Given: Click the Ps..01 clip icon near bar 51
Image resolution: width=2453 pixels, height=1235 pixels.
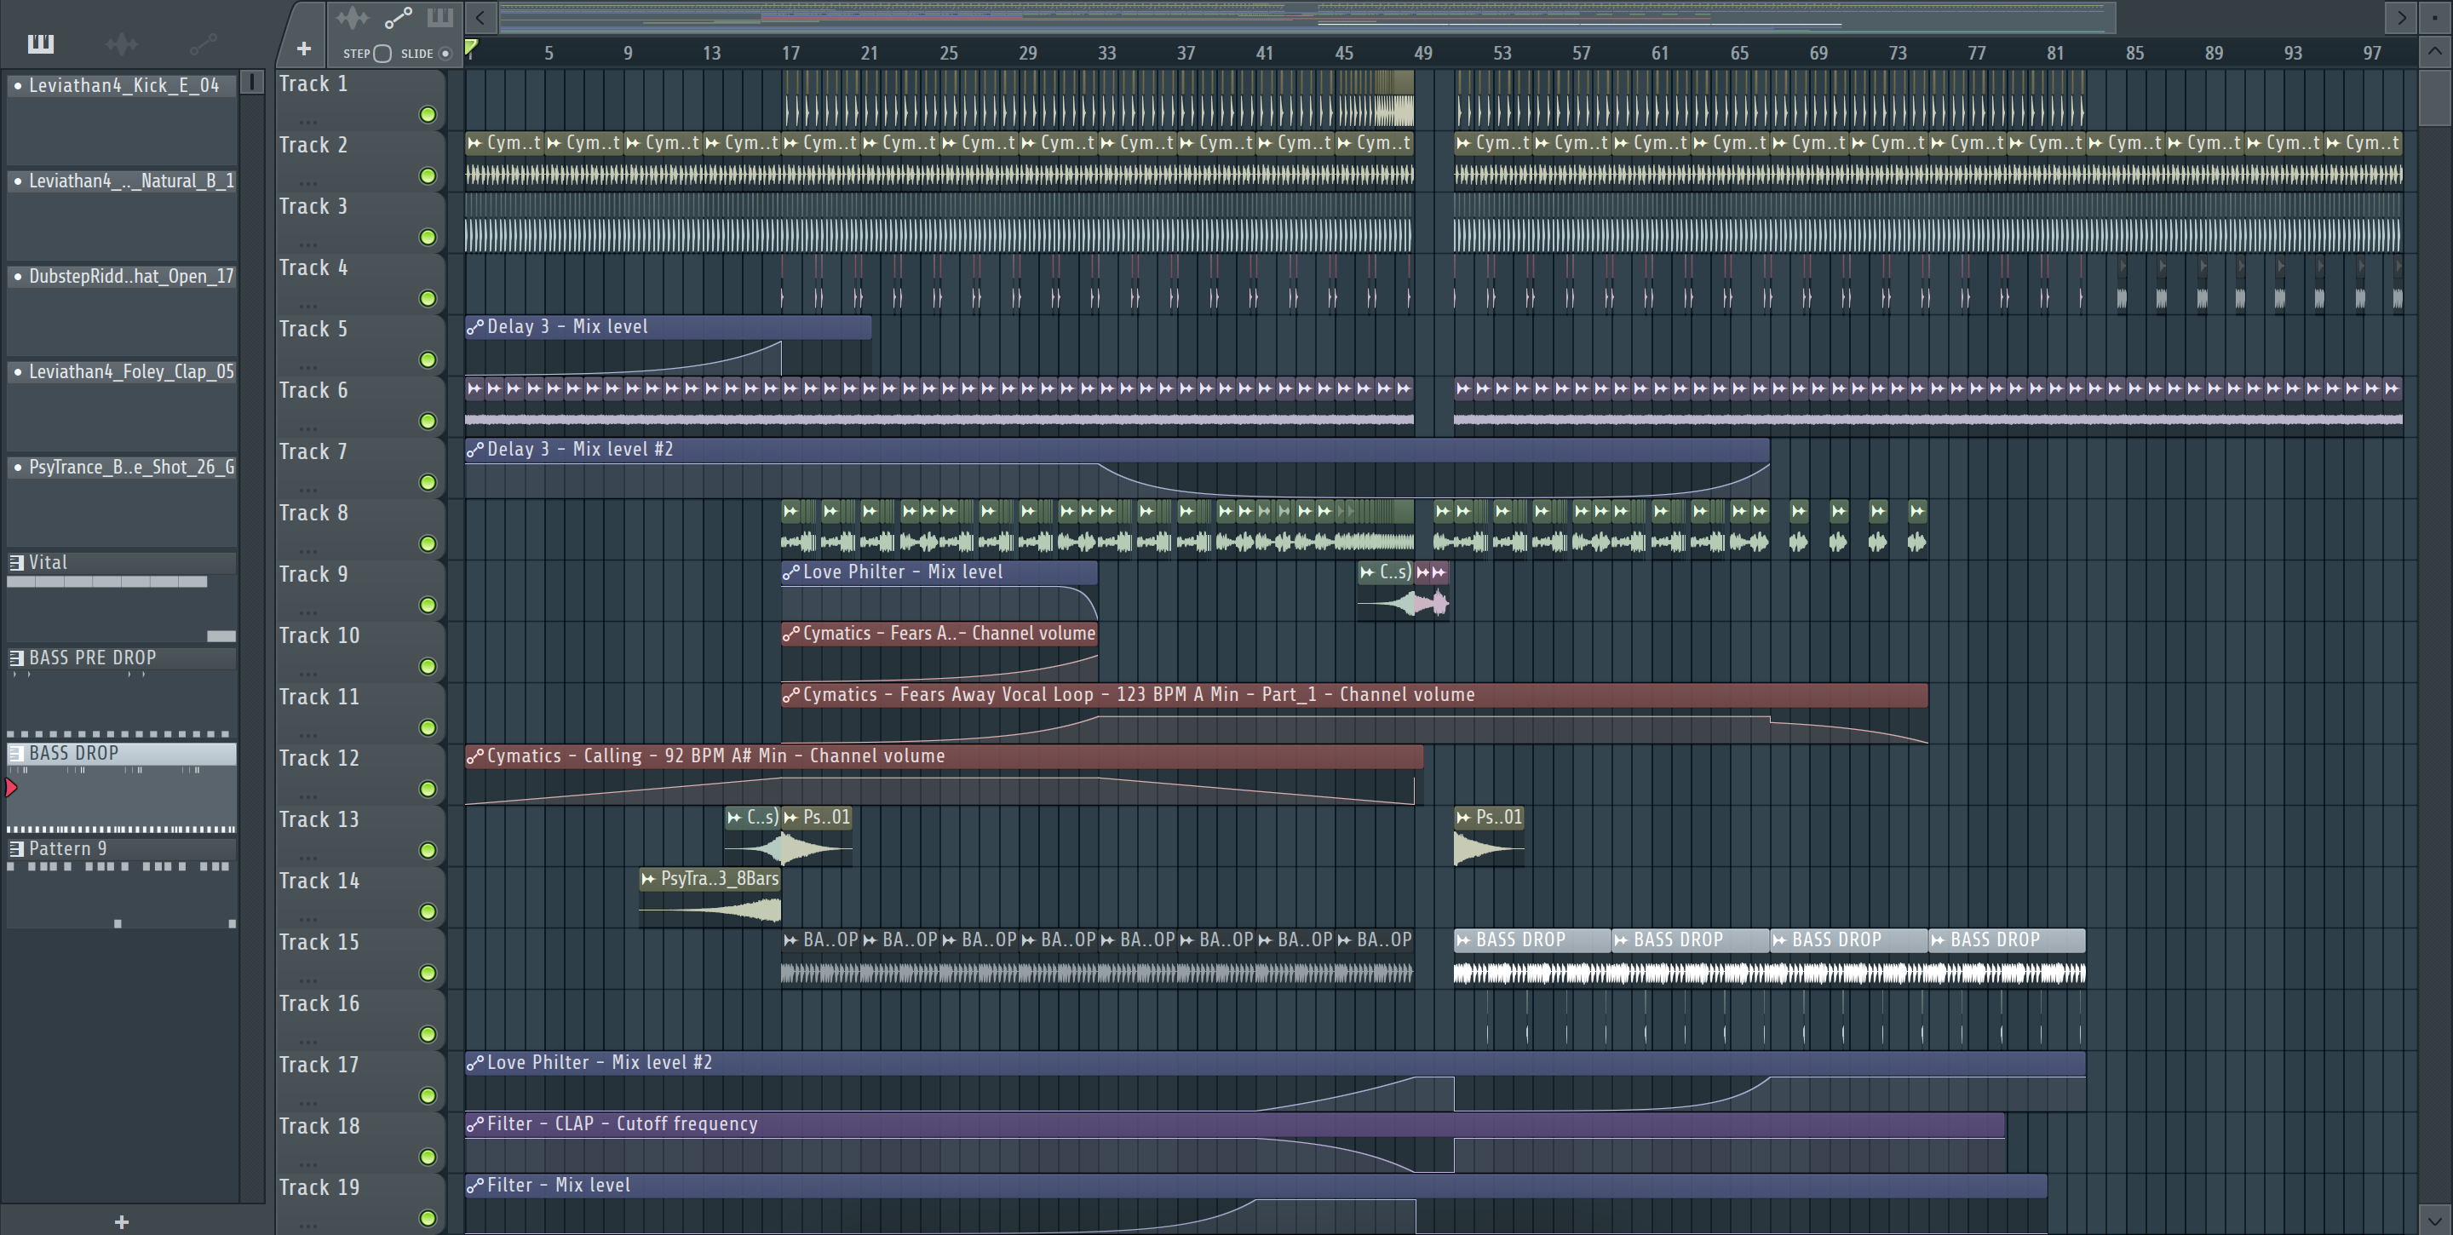Looking at the screenshot, I should click(1462, 817).
